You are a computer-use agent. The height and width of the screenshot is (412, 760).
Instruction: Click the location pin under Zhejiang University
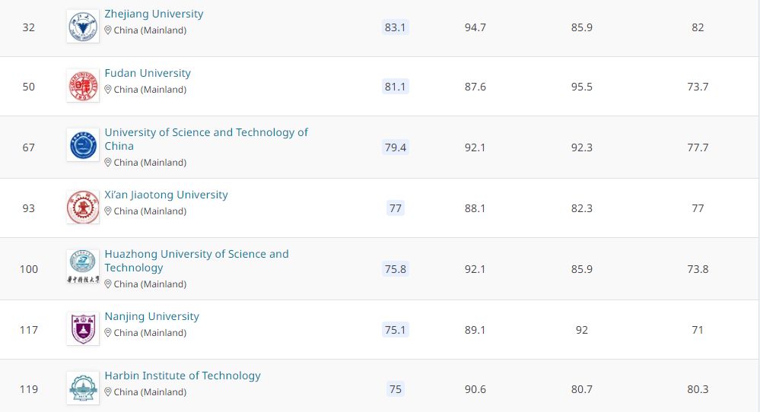point(108,30)
